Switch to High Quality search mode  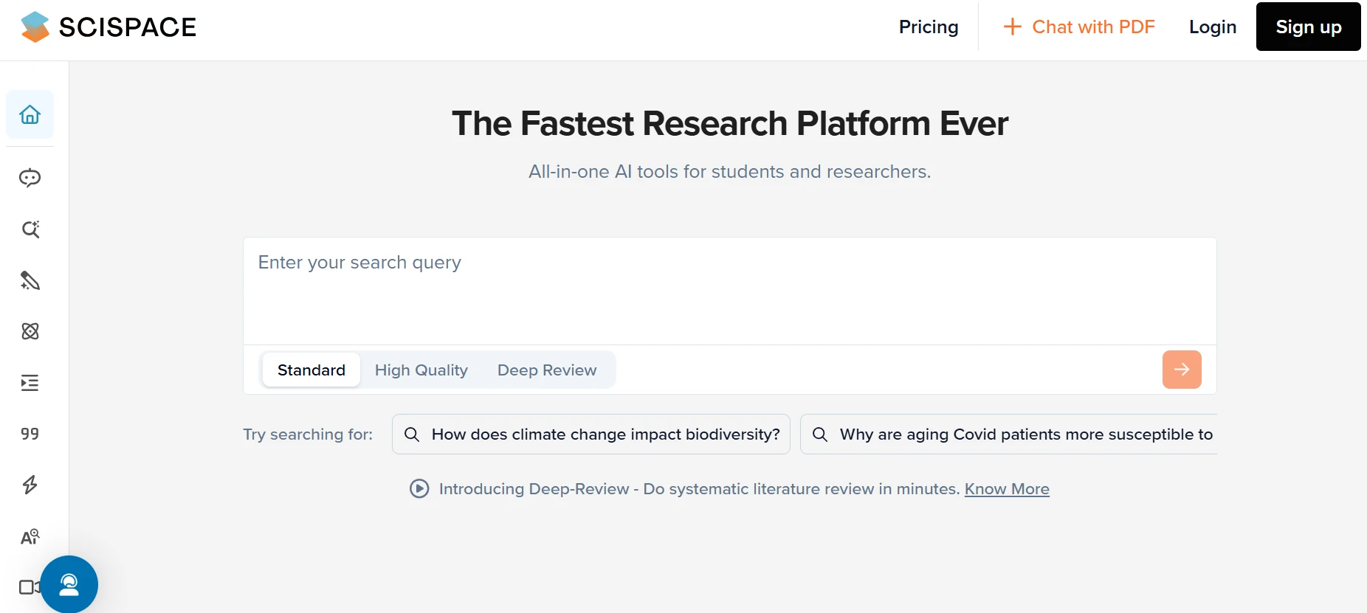(421, 370)
